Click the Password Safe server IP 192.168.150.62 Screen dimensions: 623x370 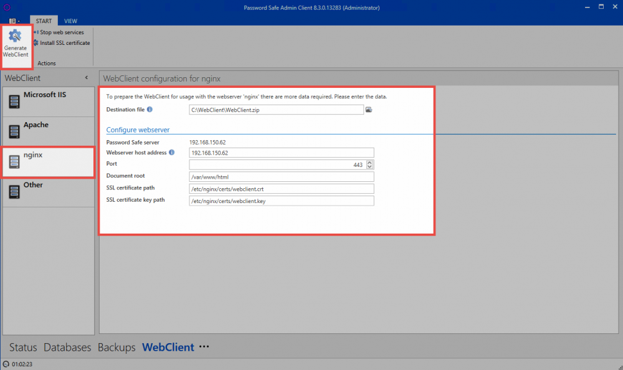pos(207,142)
